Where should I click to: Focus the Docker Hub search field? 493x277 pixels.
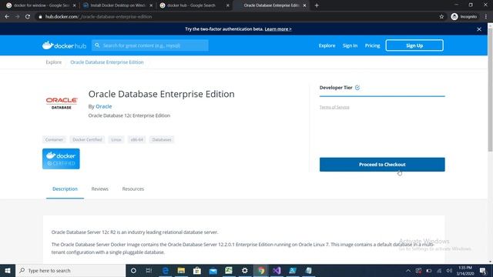pyautogui.click(x=150, y=45)
